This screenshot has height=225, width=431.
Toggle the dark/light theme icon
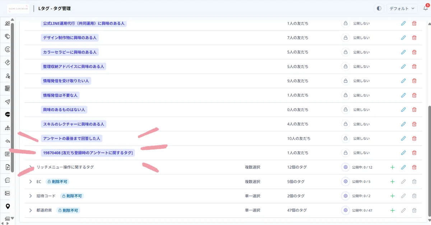(379, 8)
